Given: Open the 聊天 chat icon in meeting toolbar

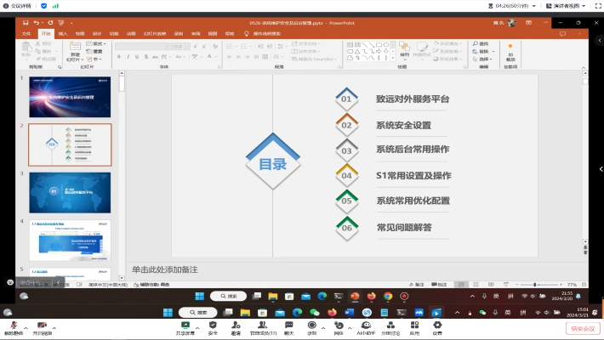Looking at the screenshot, I should [288, 325].
